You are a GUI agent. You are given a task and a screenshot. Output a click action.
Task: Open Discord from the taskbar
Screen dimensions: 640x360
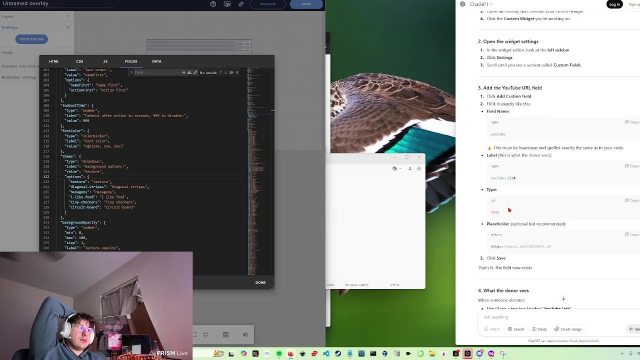(479, 353)
